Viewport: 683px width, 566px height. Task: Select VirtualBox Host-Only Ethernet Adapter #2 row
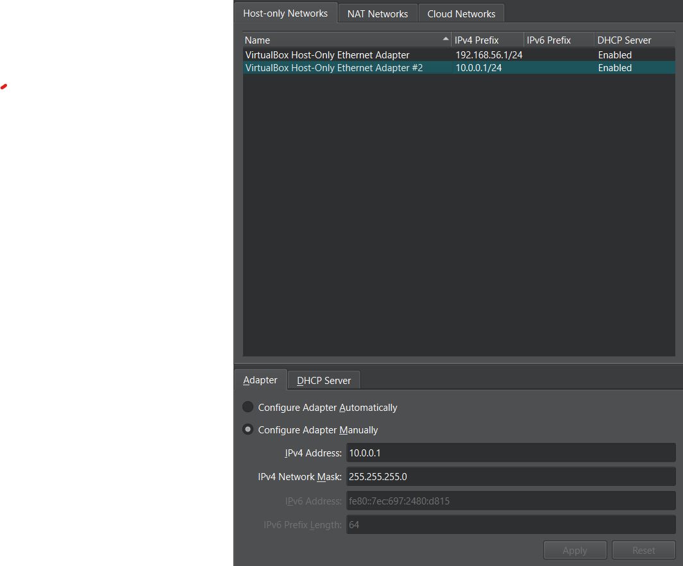pos(459,68)
